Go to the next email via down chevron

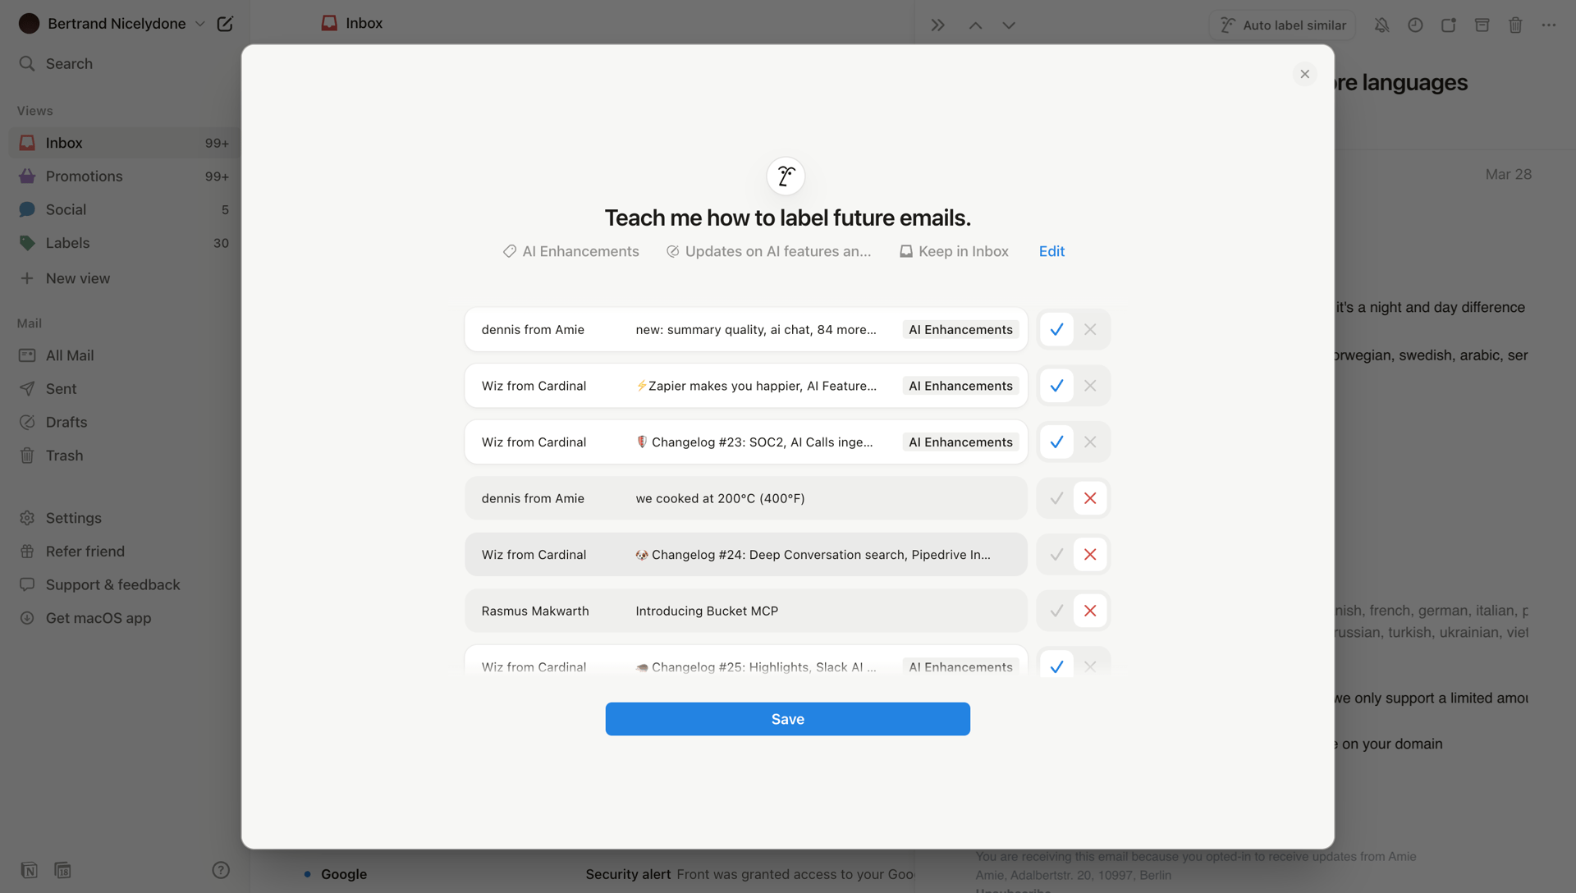pos(1008,25)
